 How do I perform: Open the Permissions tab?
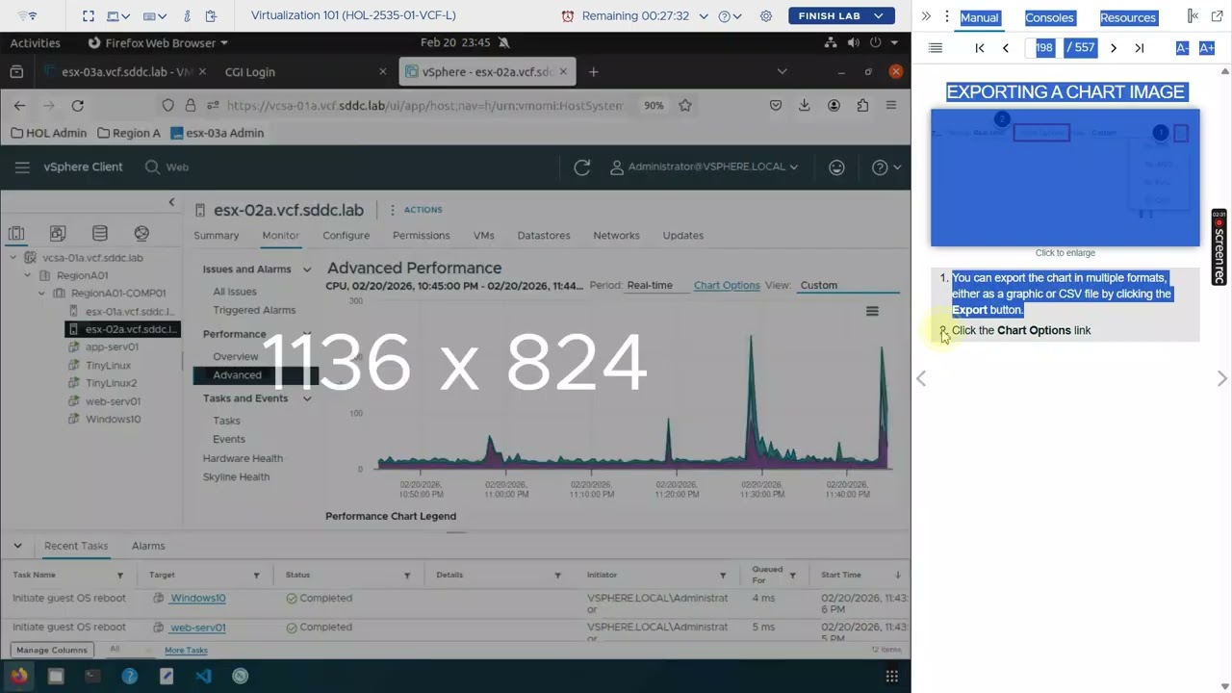point(421,236)
